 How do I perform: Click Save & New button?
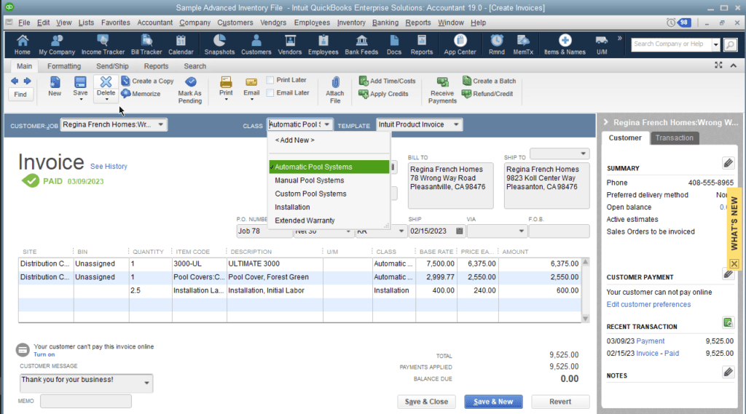[x=493, y=402]
